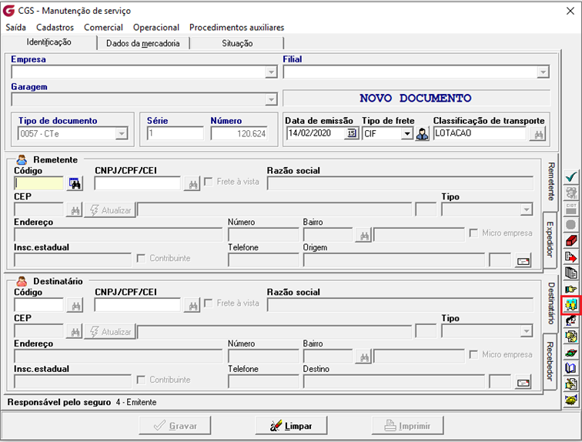Switch to vertical Recebedor tab
Viewport: 582px width, 442px height.
(x=550, y=361)
